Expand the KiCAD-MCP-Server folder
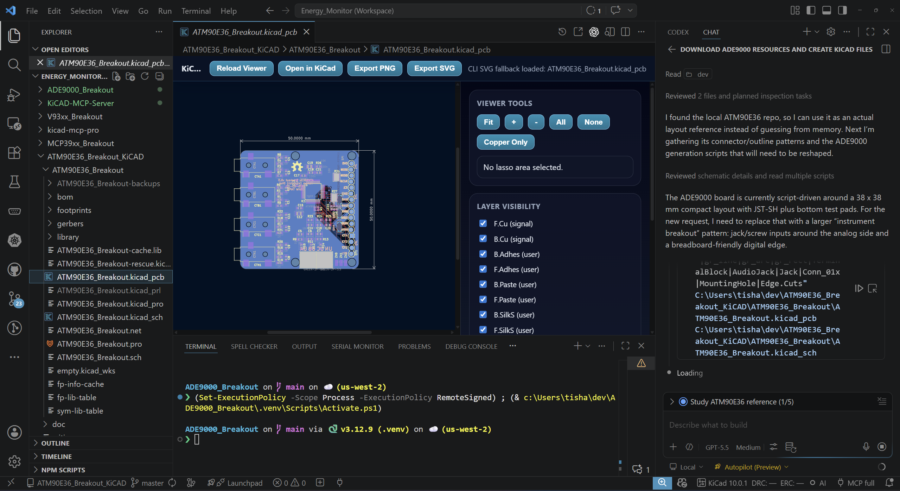Viewport: 900px width, 491px height. [x=81, y=103]
